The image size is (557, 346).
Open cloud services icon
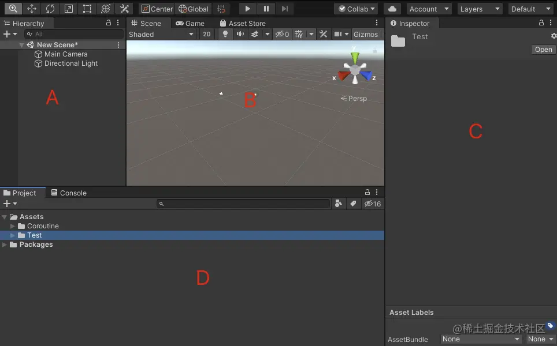(x=392, y=9)
